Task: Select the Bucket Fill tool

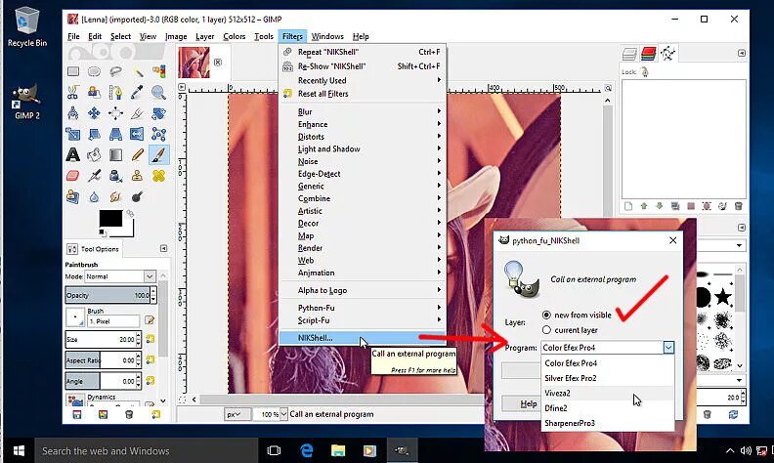Action: point(94,155)
